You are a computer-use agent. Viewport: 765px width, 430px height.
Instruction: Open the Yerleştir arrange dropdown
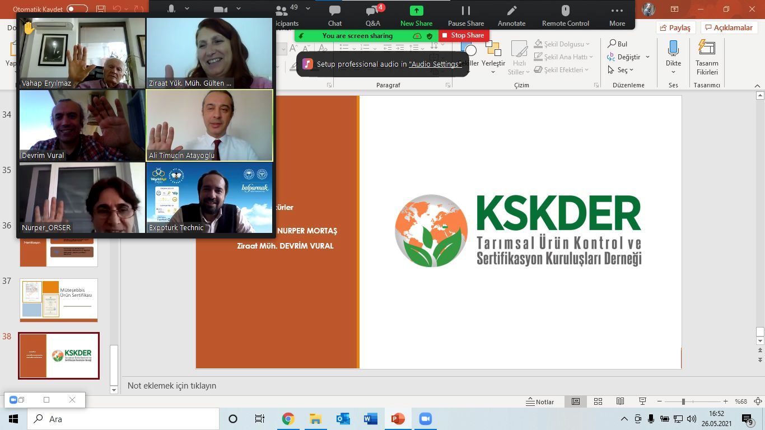493,57
